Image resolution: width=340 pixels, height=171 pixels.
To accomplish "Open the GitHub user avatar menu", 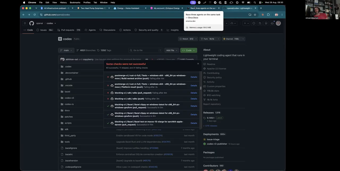I will (x=278, y=23).
